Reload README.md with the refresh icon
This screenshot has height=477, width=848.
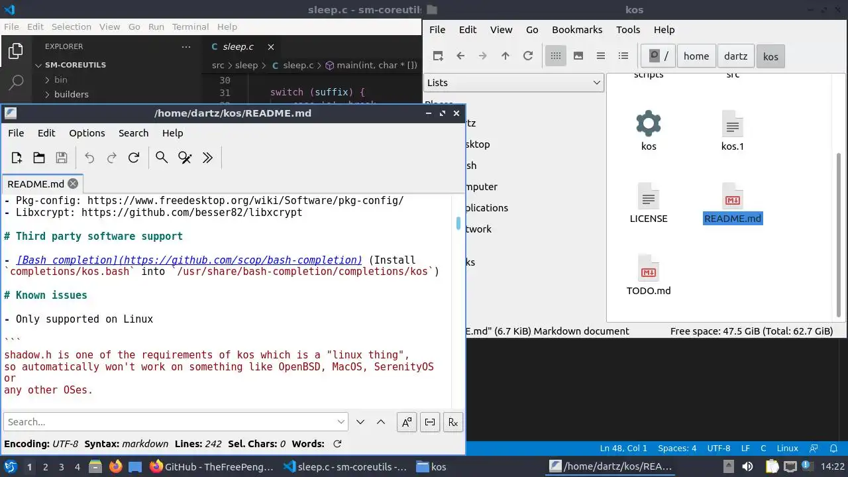click(x=134, y=158)
